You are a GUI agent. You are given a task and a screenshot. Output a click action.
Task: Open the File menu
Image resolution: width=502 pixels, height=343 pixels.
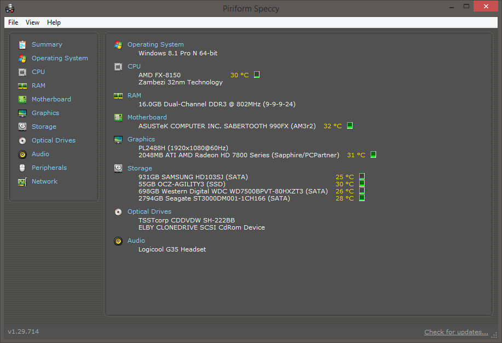[13, 22]
